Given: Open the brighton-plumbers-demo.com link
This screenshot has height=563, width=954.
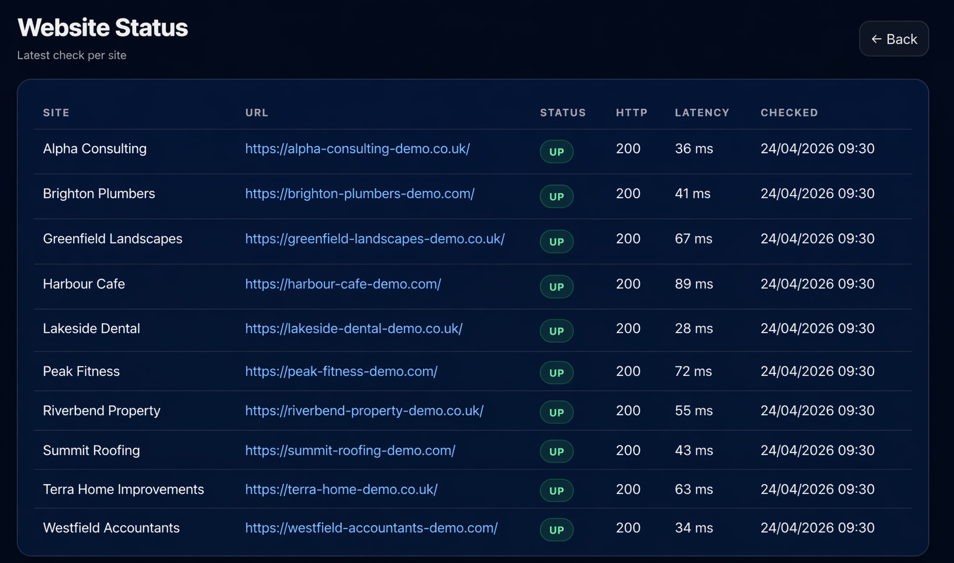Looking at the screenshot, I should (x=360, y=194).
